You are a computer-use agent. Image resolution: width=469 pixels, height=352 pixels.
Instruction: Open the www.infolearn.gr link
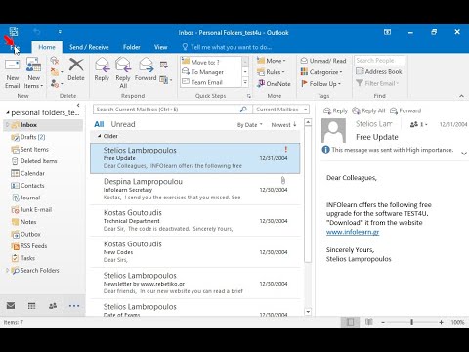pos(353,232)
